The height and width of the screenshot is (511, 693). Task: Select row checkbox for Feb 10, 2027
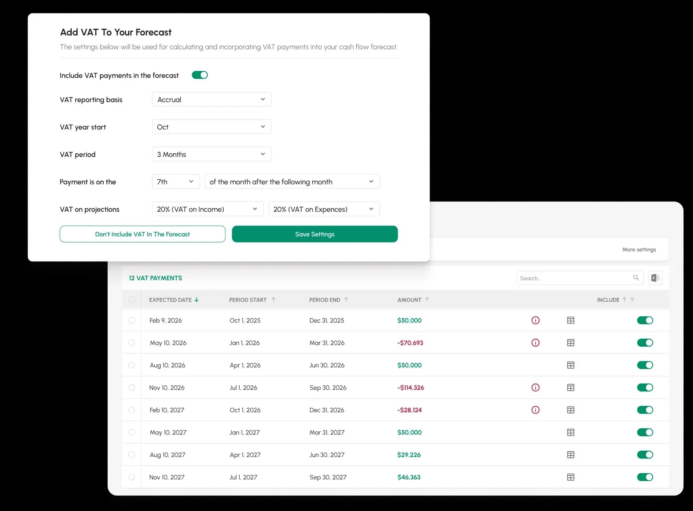[x=132, y=410]
